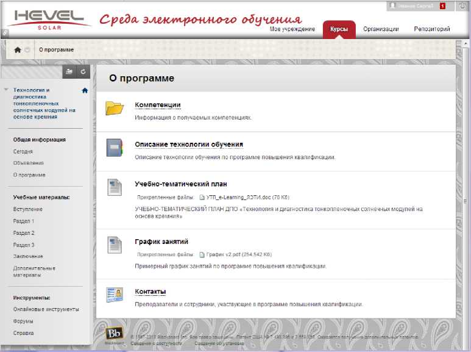This screenshot has height=352, width=471.
Task: Open the Компетенции folder icon
Action: click(x=115, y=108)
